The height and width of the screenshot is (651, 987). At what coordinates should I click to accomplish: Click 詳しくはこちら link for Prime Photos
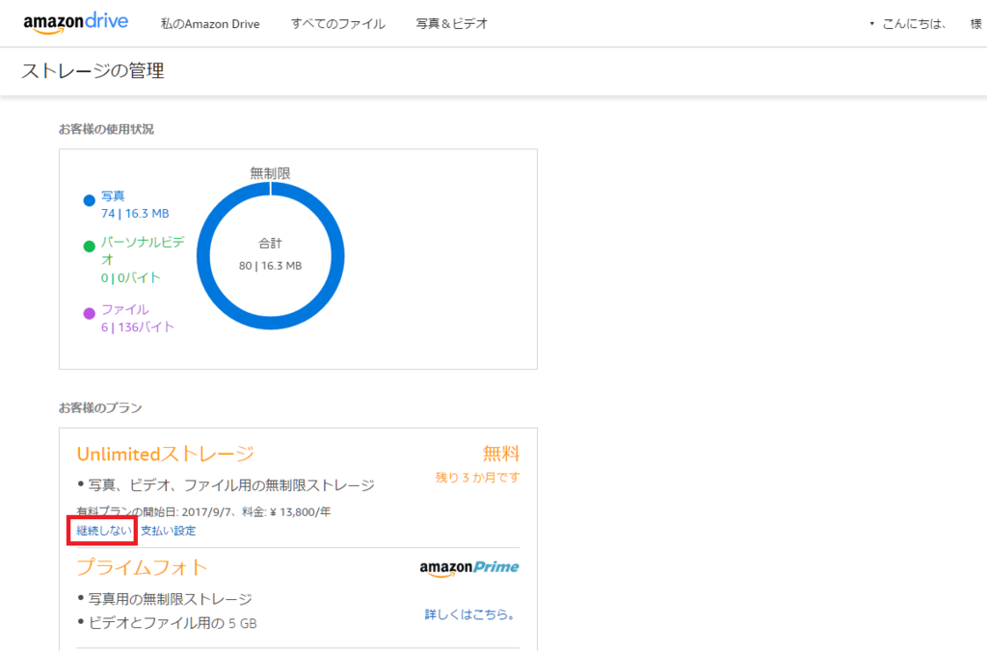pyautogui.click(x=470, y=614)
